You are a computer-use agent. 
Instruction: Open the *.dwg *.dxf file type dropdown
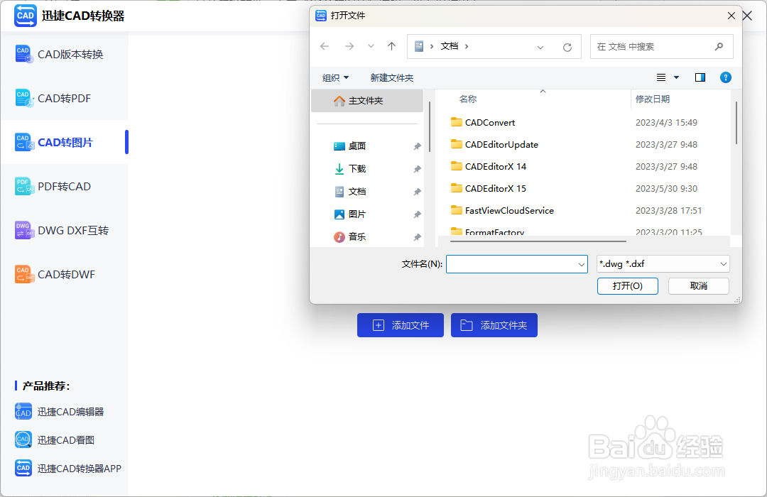tap(663, 264)
